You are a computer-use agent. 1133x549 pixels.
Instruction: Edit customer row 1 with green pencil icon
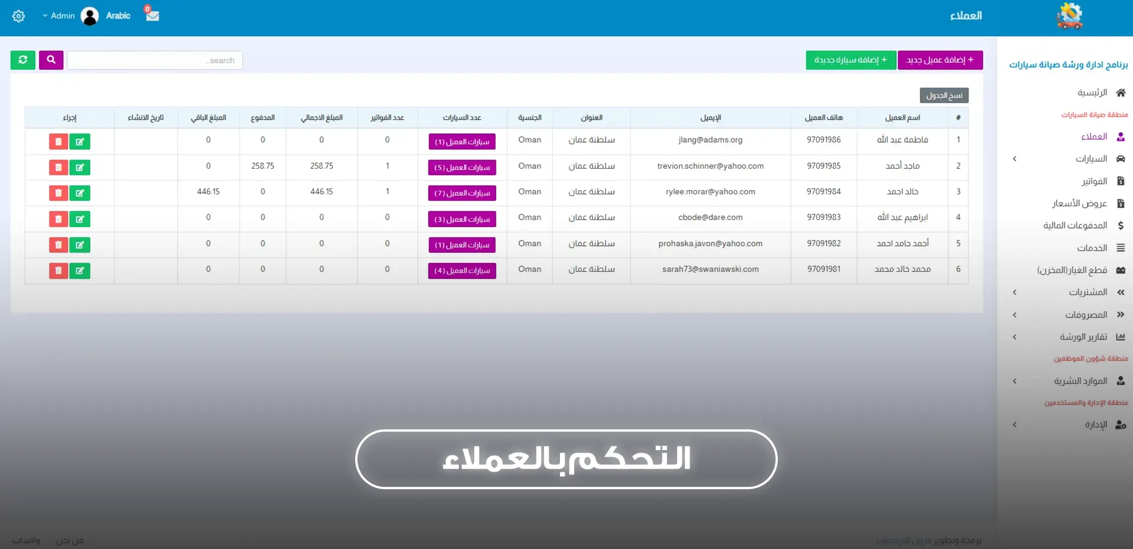pos(80,142)
